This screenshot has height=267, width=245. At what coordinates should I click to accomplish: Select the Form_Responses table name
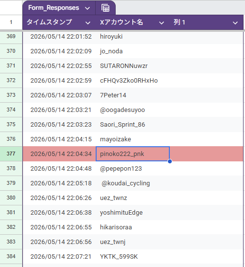pyautogui.click(x=54, y=8)
